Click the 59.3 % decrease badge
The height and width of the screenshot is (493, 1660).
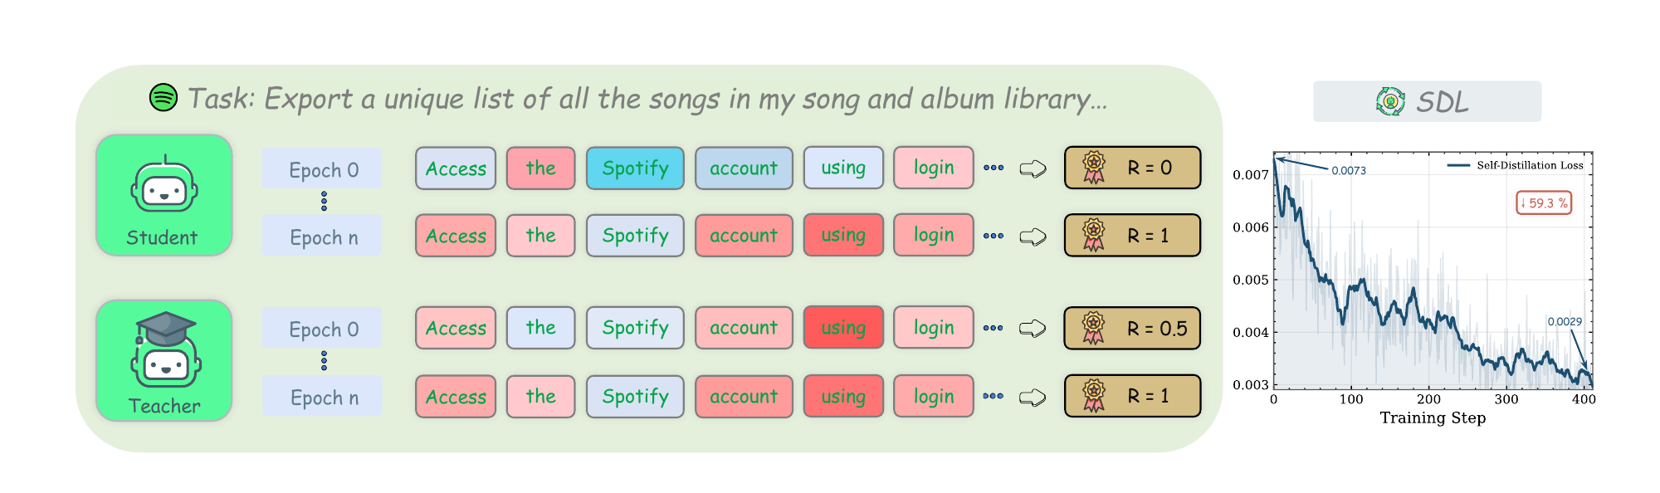pyautogui.click(x=1544, y=203)
